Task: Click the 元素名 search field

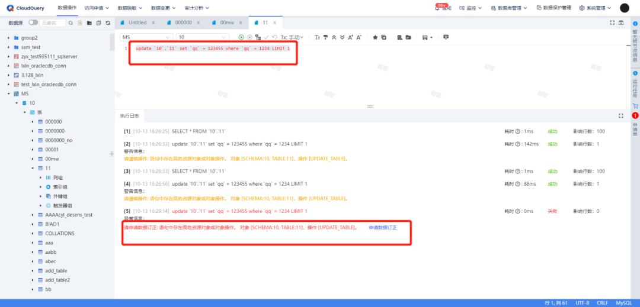Action: tap(53, 23)
